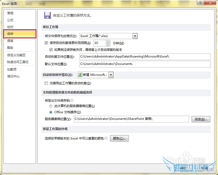
Task: Open 自定义功能区 settings
Action: click(16, 55)
